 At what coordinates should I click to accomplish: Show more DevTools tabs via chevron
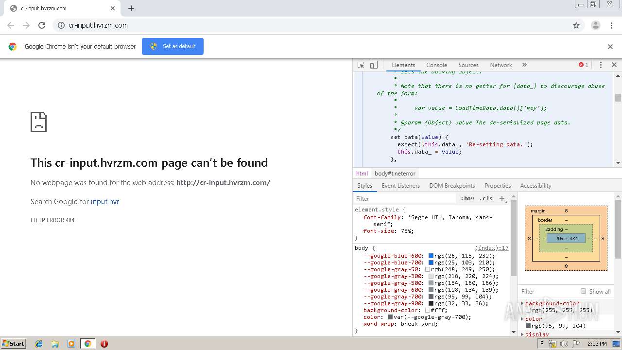point(524,65)
